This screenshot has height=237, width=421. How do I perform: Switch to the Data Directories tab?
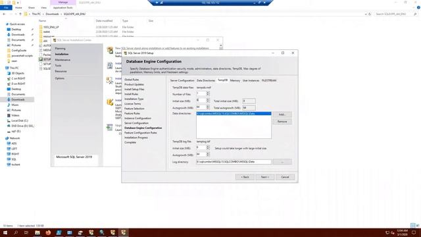[x=206, y=80]
